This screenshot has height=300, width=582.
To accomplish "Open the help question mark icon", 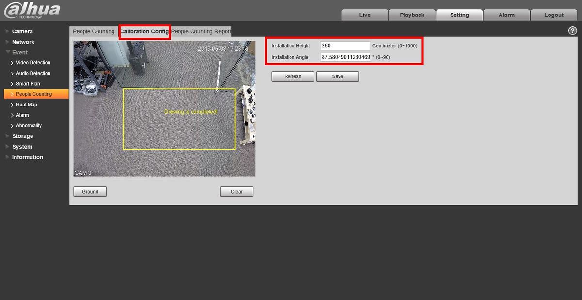I will coord(572,30).
